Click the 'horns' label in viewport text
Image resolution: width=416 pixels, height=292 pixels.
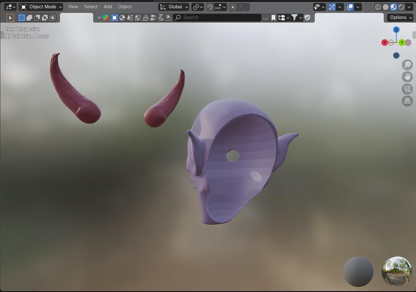(43, 36)
